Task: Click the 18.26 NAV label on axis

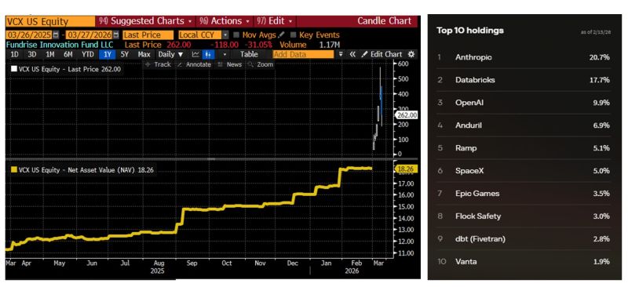Action: click(407, 169)
